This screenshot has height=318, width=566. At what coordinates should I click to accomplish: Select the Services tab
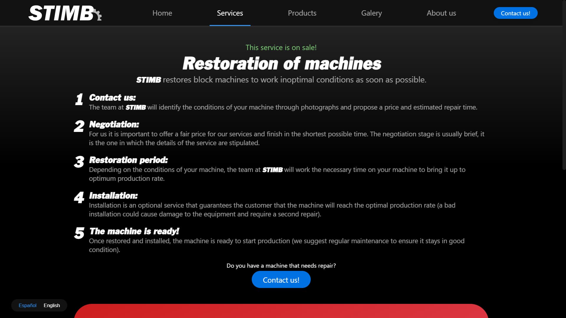coord(230,13)
